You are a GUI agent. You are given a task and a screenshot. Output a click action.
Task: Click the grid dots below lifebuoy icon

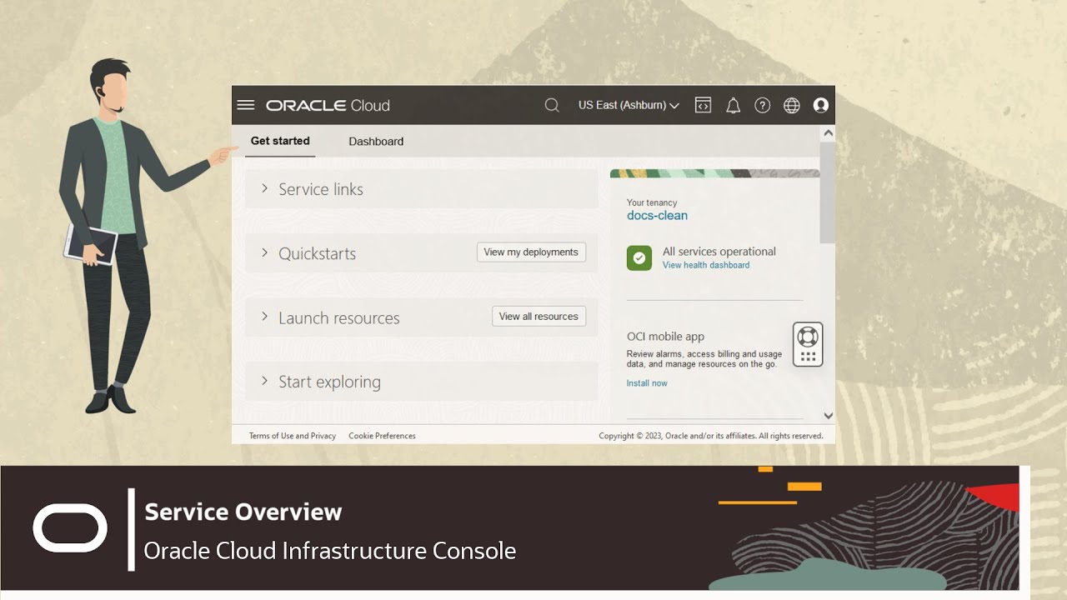pos(808,357)
